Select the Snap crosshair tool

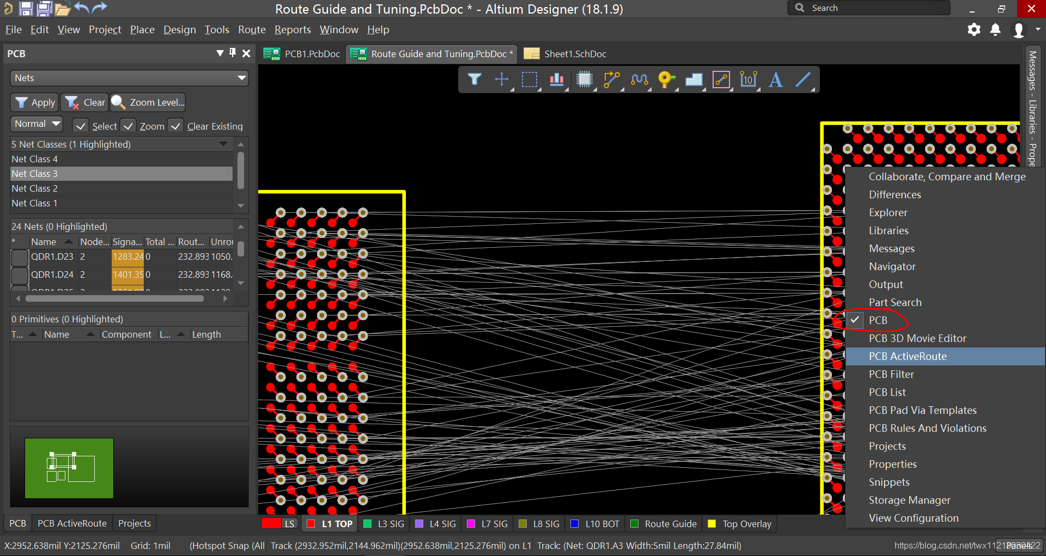pos(502,80)
